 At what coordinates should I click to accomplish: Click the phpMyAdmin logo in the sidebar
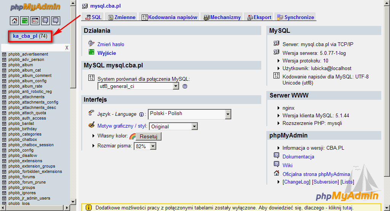(x=35, y=7)
